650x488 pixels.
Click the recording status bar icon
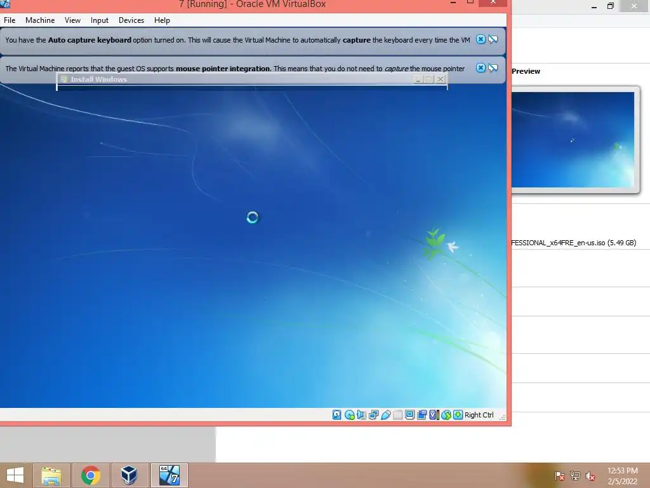click(x=421, y=415)
